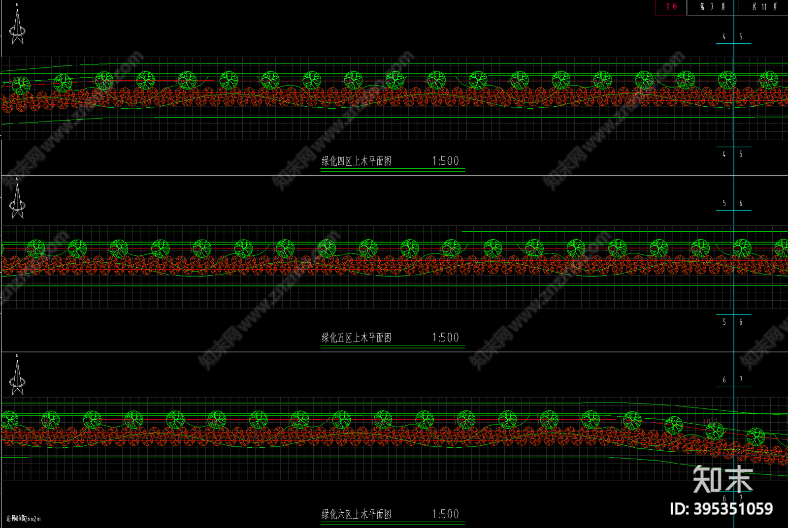This screenshot has height=528, width=788.
Task: Click the 第 7 页 page number cell
Action: tap(713, 7)
